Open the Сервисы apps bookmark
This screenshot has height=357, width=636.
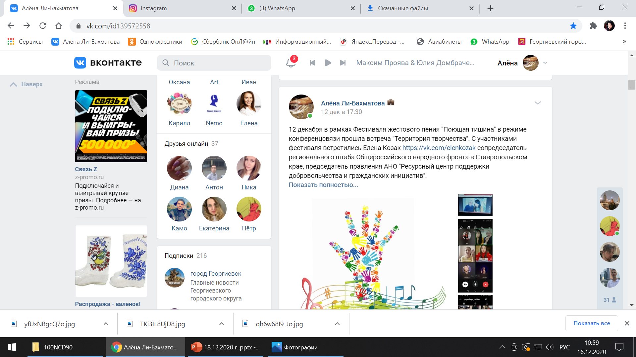pyautogui.click(x=25, y=42)
